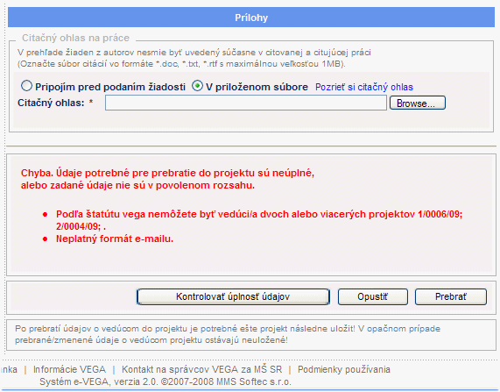Open 'Kontakt na správcov VEGA za MŠ SR'
This screenshot has width=500, height=392.
[202, 369]
